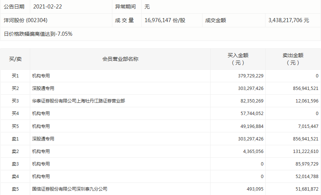
Task: Click the 买入金额（元） column header
Action: pyautogui.click(x=238, y=59)
